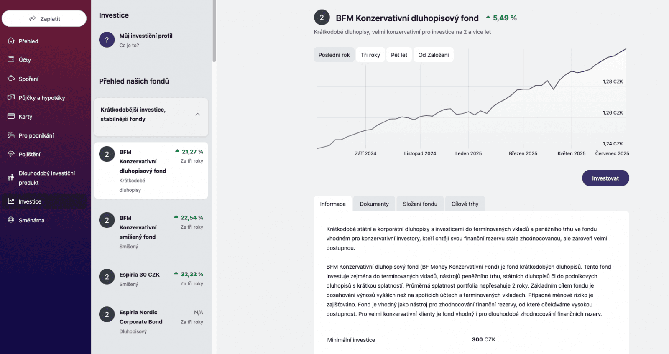Click the 32,32 % return value

pyautogui.click(x=192, y=274)
